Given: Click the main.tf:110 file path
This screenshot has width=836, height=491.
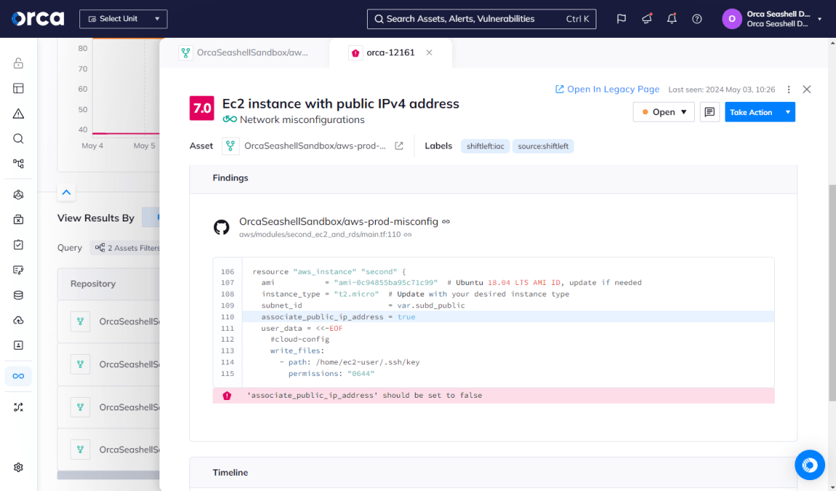Looking at the screenshot, I should [320, 235].
